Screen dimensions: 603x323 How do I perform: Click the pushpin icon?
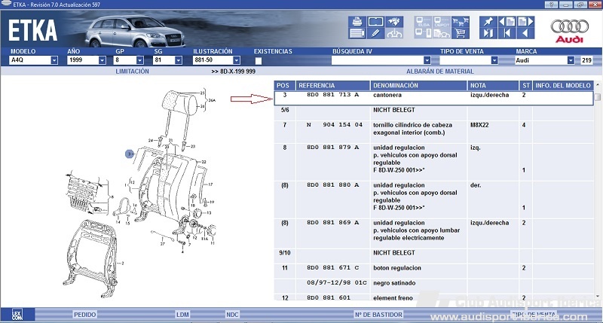click(488, 21)
